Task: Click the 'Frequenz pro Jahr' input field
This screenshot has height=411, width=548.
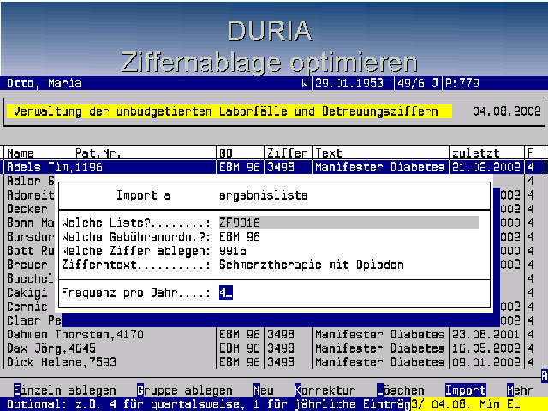Action: (226, 293)
